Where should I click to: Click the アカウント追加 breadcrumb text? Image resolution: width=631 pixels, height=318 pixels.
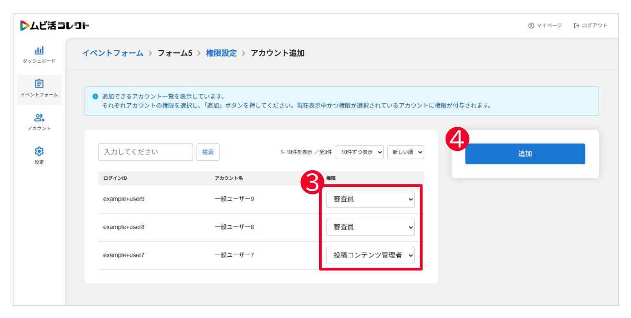click(277, 53)
